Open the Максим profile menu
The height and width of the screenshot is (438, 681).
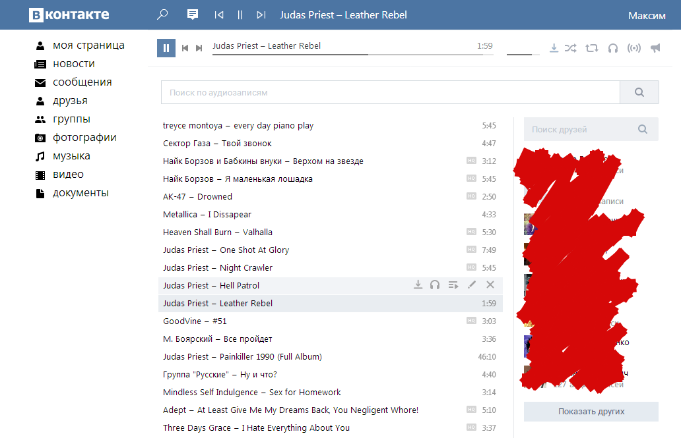tap(647, 16)
